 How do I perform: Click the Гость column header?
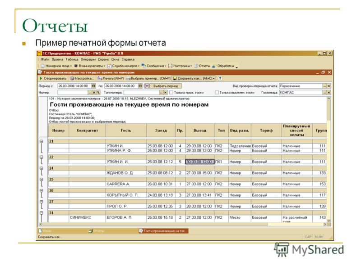point(126,130)
